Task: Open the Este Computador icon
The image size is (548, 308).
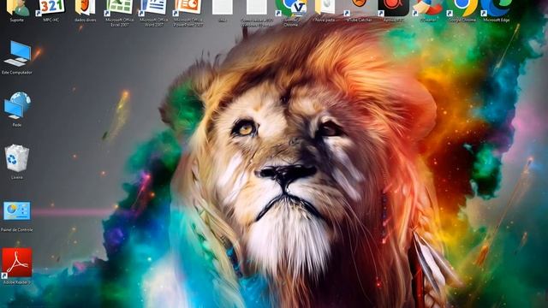Action: point(17,57)
